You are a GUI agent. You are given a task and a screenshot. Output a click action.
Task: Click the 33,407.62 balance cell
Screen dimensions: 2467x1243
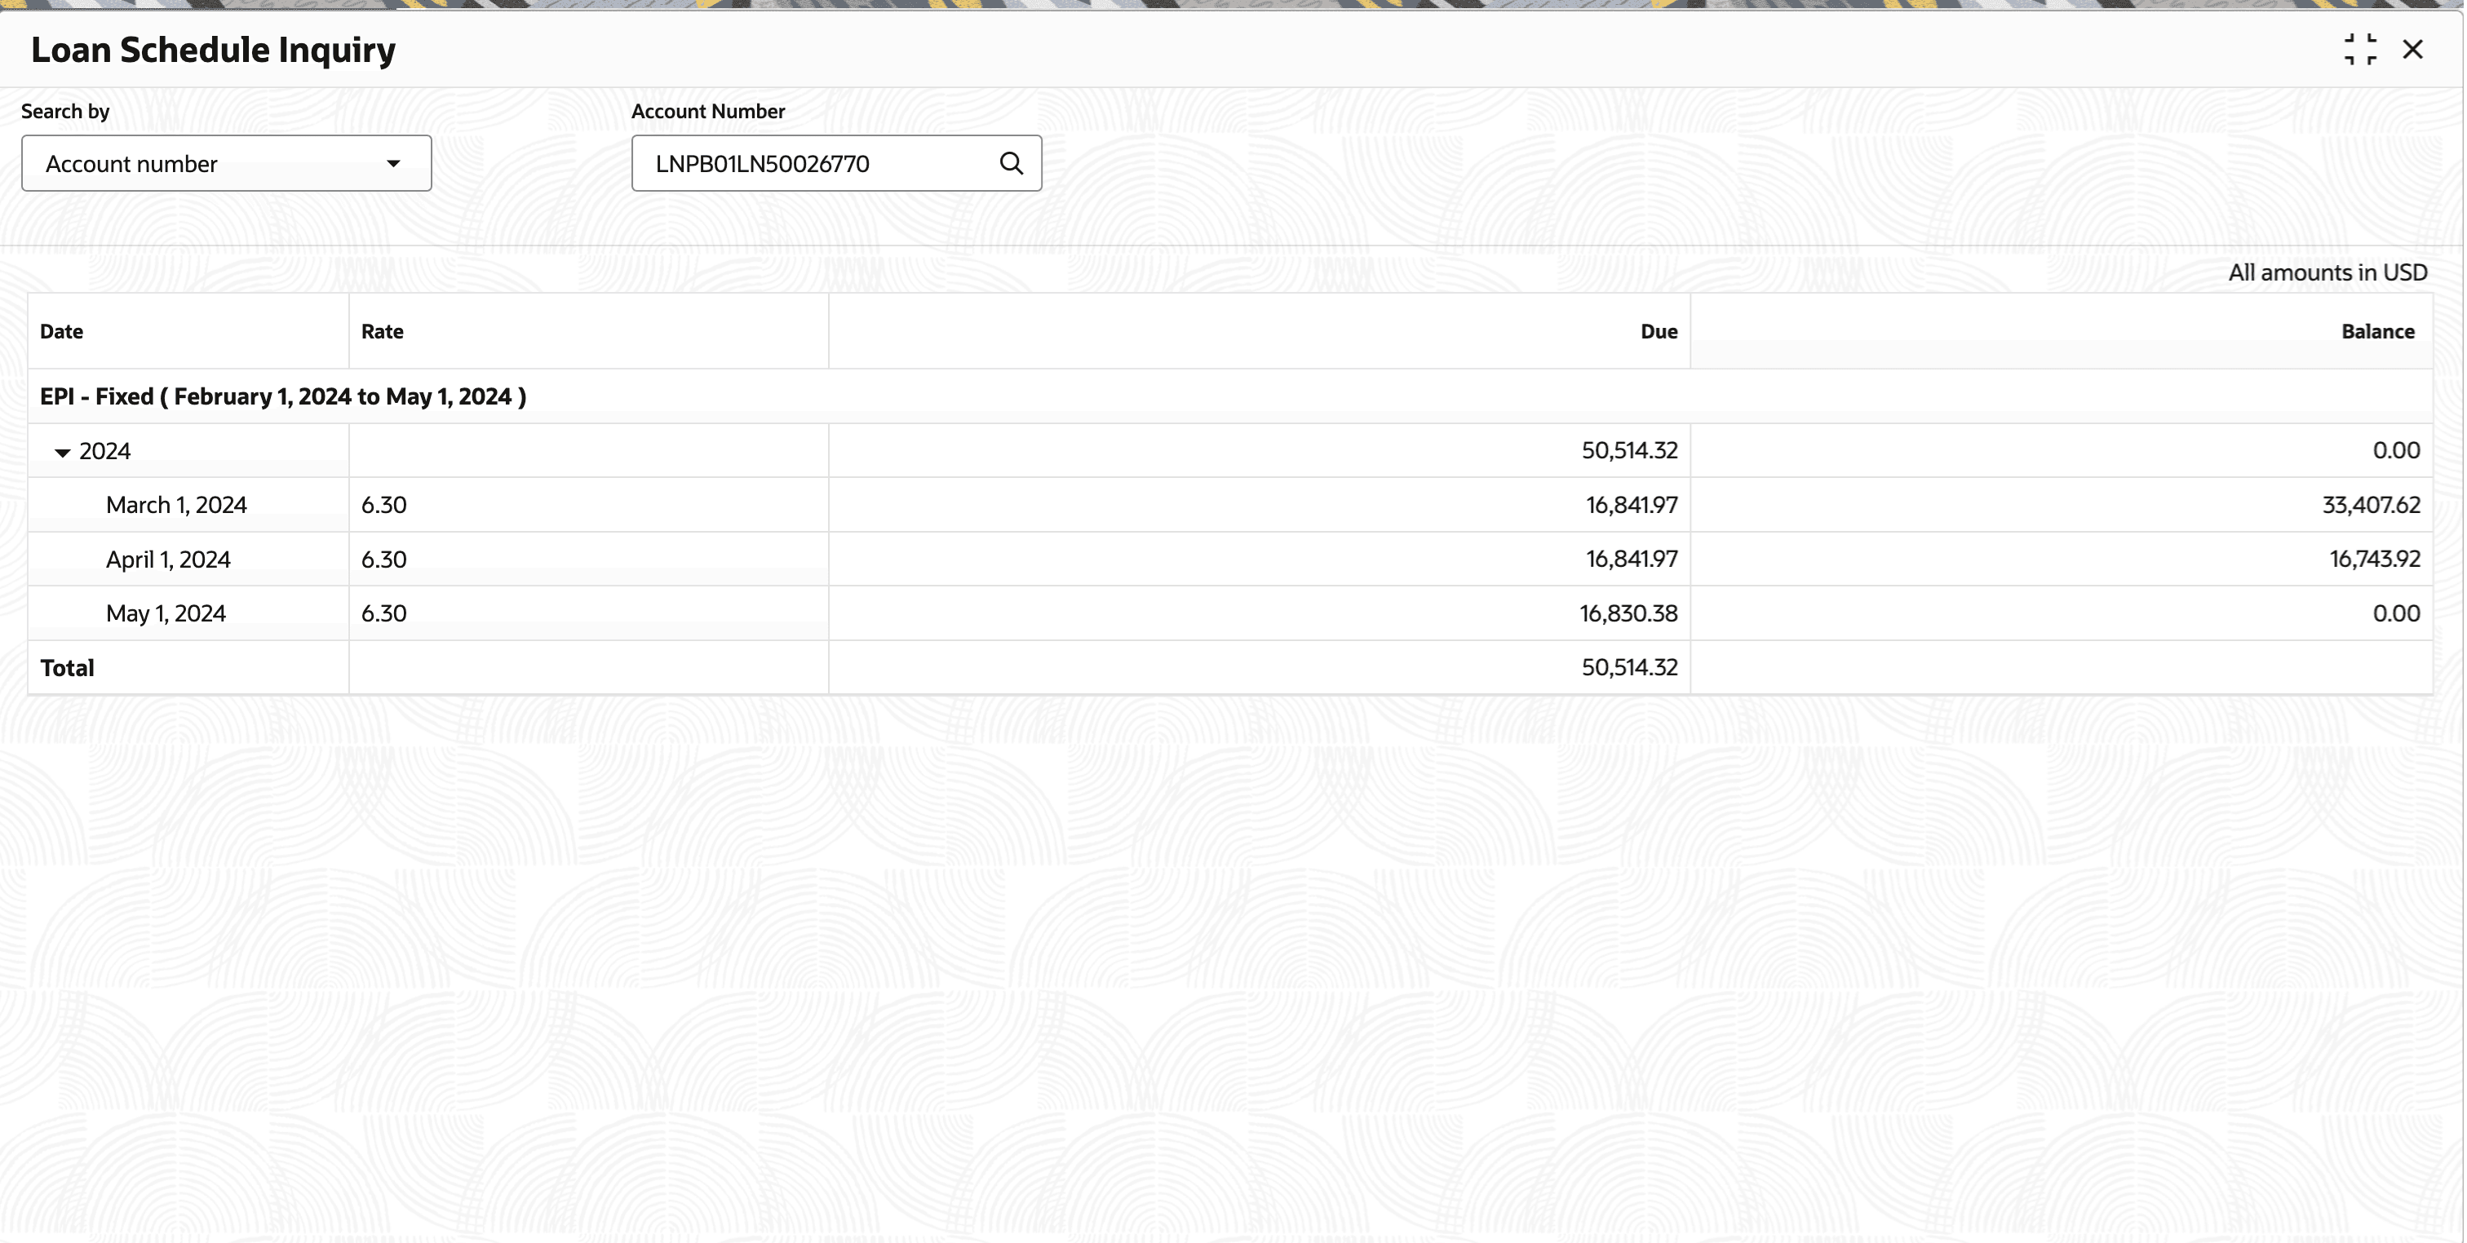pos(2370,505)
